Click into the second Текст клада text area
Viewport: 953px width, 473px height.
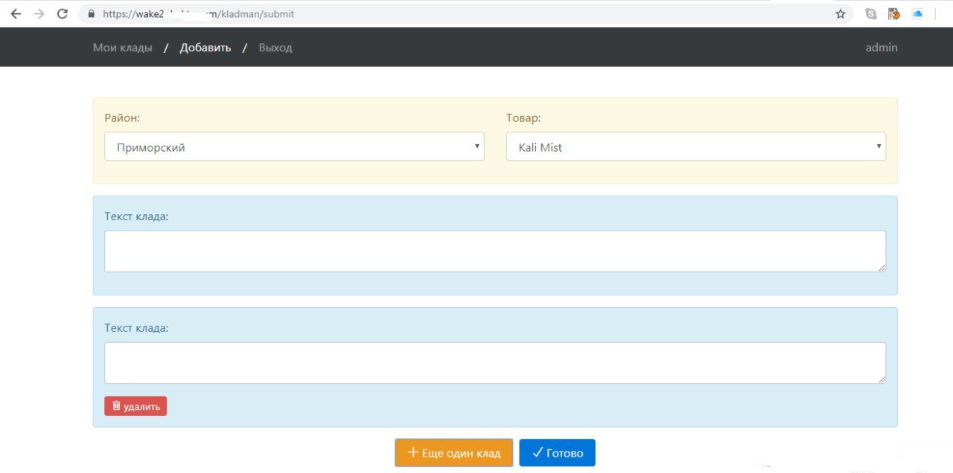(x=494, y=363)
